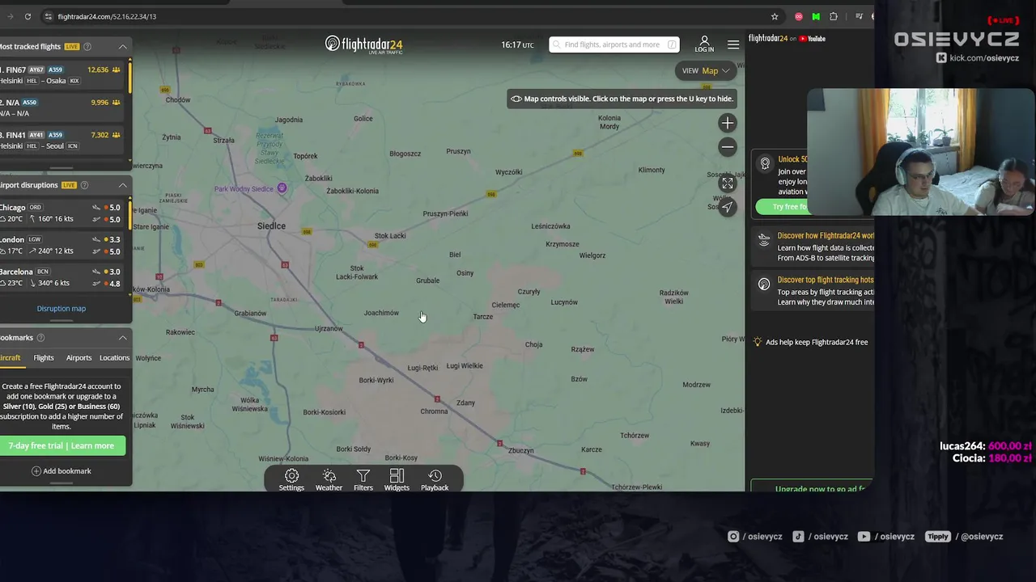Screen dimensions: 1036x582
Task: Click the Flightradar24 logo
Action: pos(363,44)
